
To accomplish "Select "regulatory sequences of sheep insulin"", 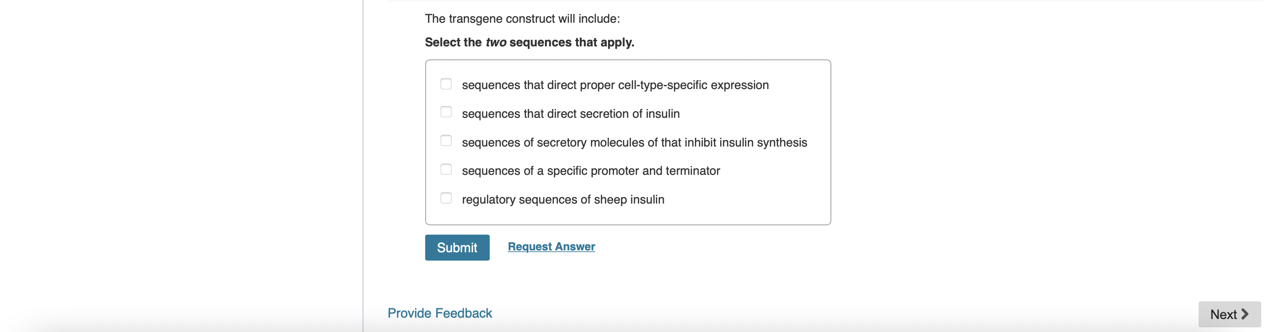I will pyautogui.click(x=446, y=198).
